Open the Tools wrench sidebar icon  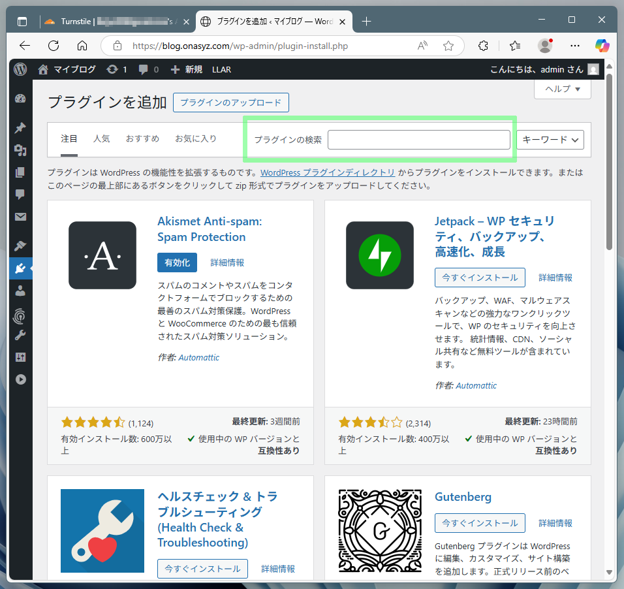pyautogui.click(x=20, y=335)
